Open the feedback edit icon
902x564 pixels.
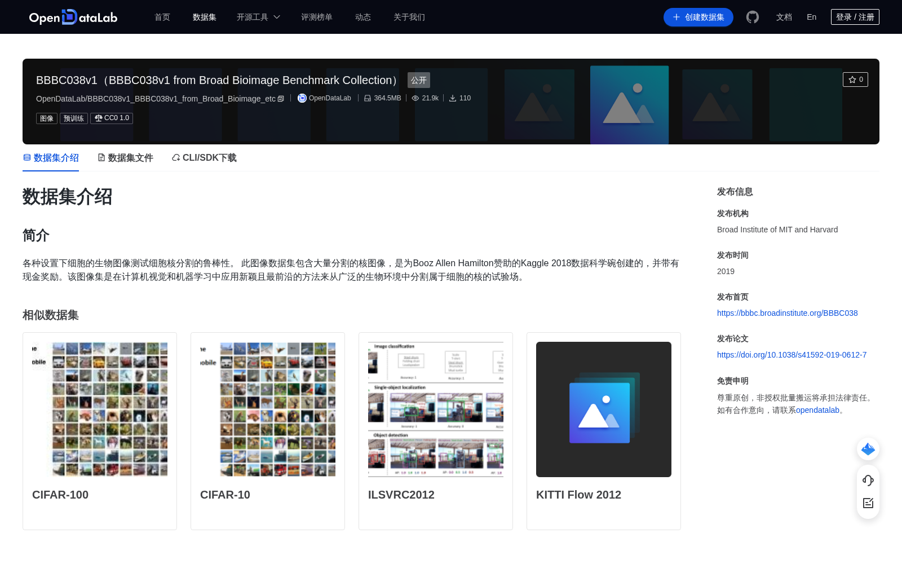[x=868, y=503]
